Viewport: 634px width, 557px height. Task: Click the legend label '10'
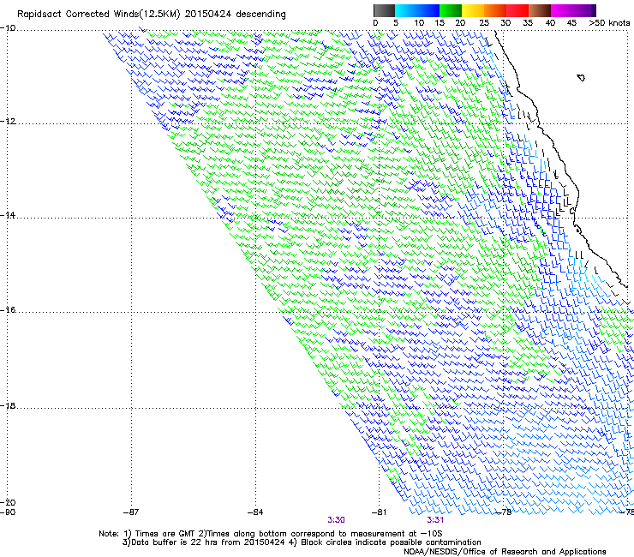point(419,23)
